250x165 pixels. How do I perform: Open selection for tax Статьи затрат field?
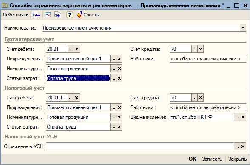pos(113,127)
